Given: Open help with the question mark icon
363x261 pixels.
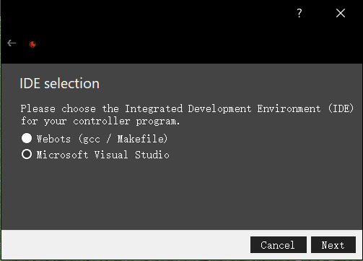Looking at the screenshot, I should pyautogui.click(x=299, y=13).
